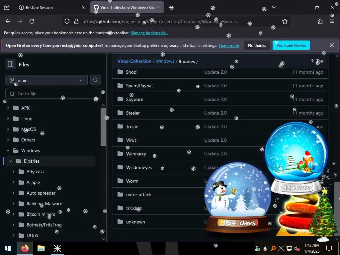Go to Virus-Collection breadcrumb link
The image size is (340, 255).
click(134, 61)
